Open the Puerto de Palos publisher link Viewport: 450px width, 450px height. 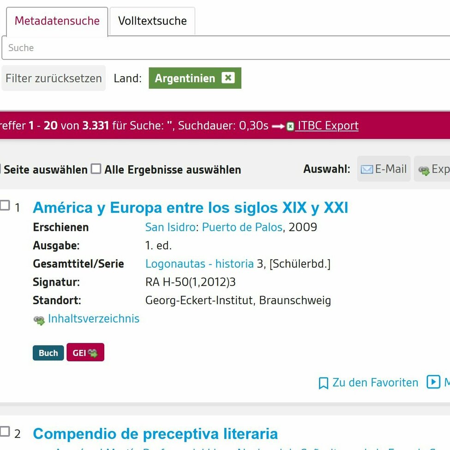tap(242, 228)
